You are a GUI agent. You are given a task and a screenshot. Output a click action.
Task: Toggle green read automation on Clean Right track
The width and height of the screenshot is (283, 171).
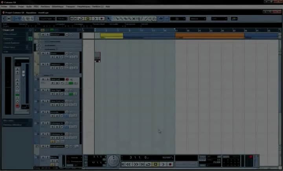point(71,94)
